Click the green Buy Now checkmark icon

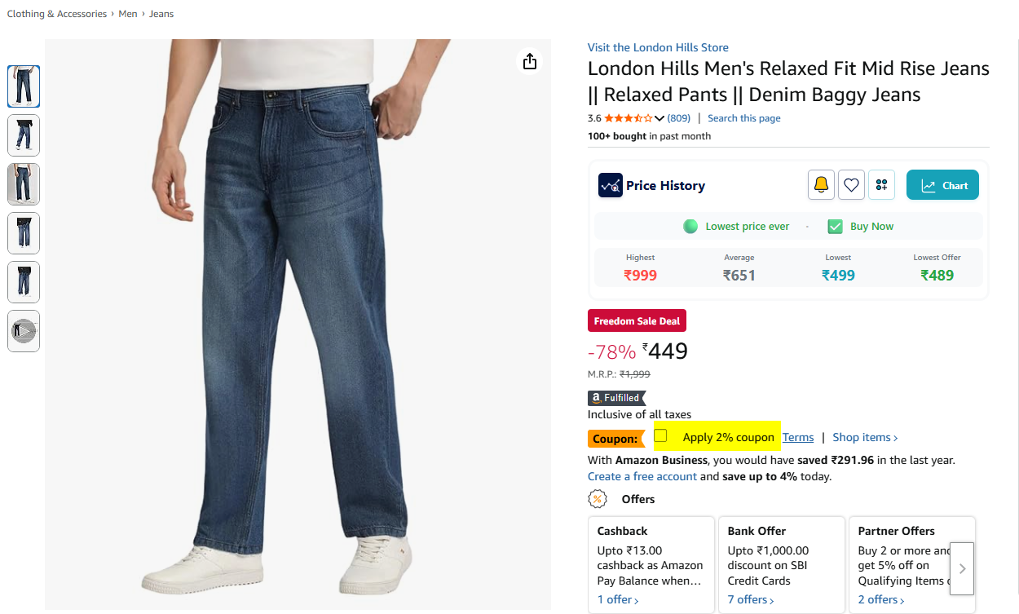(835, 227)
